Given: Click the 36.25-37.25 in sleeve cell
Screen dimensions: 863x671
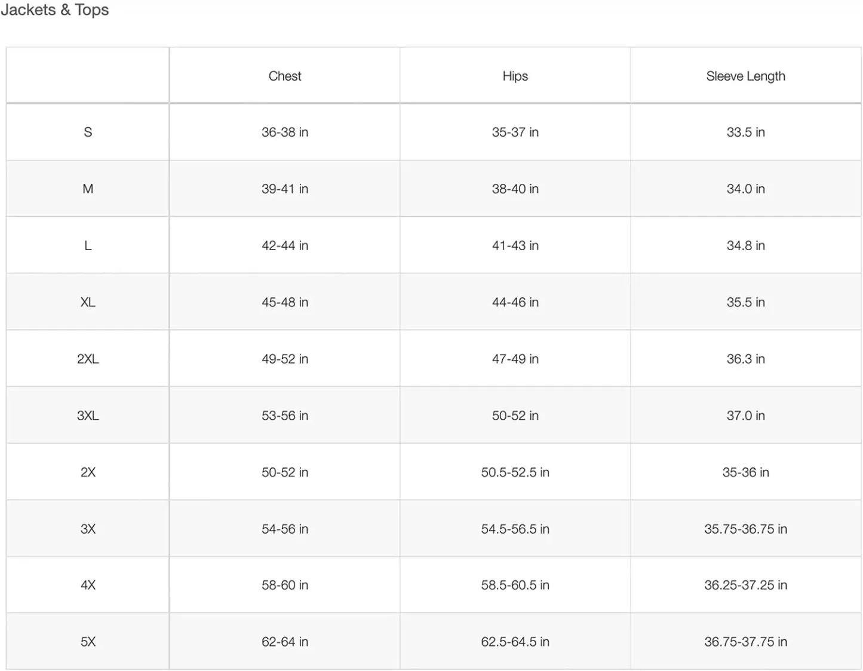Looking at the screenshot, I should (745, 585).
